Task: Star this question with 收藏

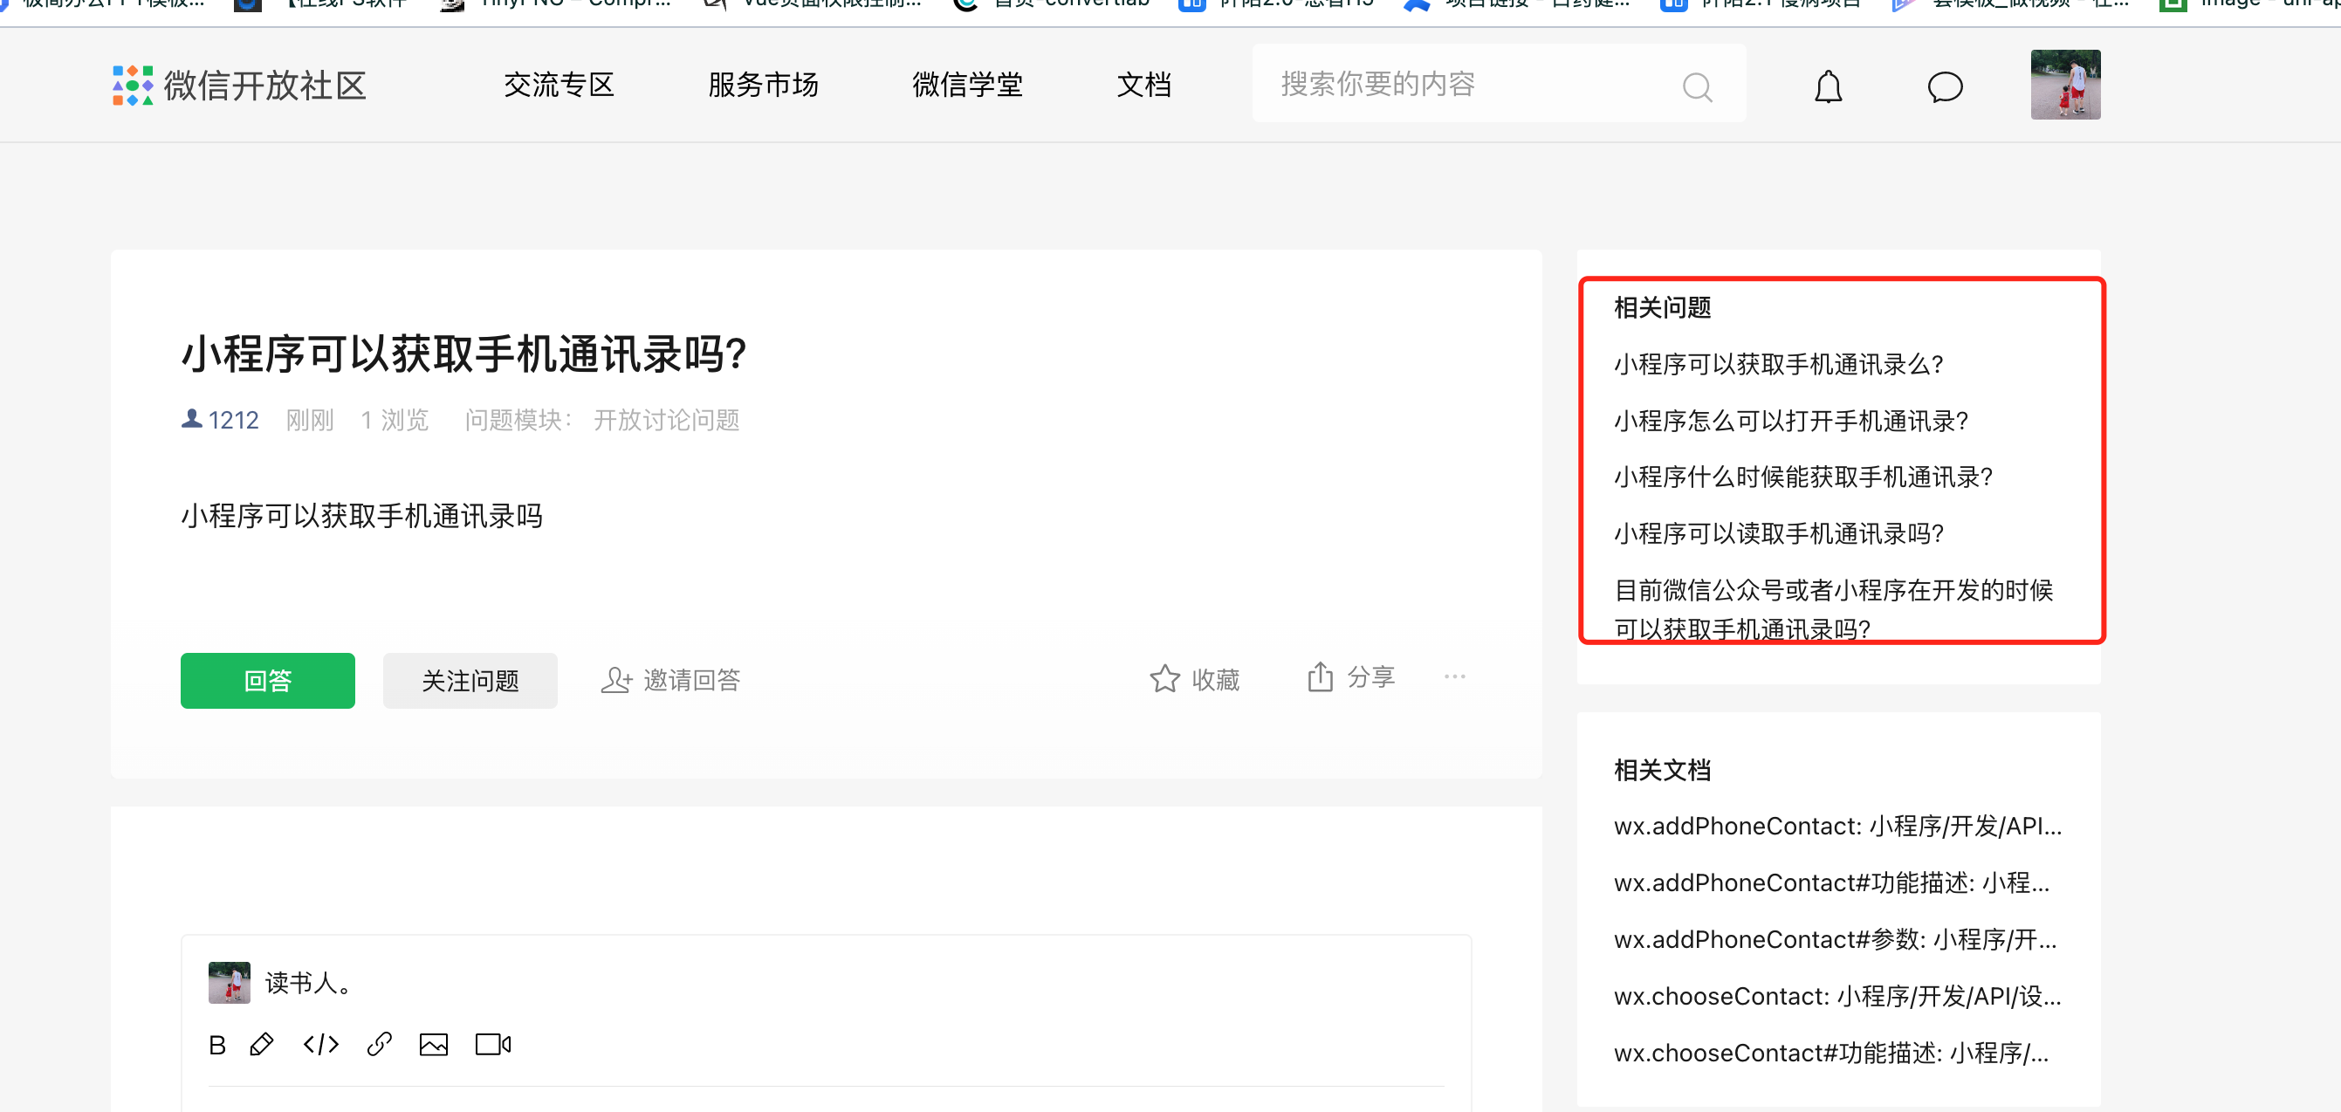Action: click(1194, 679)
